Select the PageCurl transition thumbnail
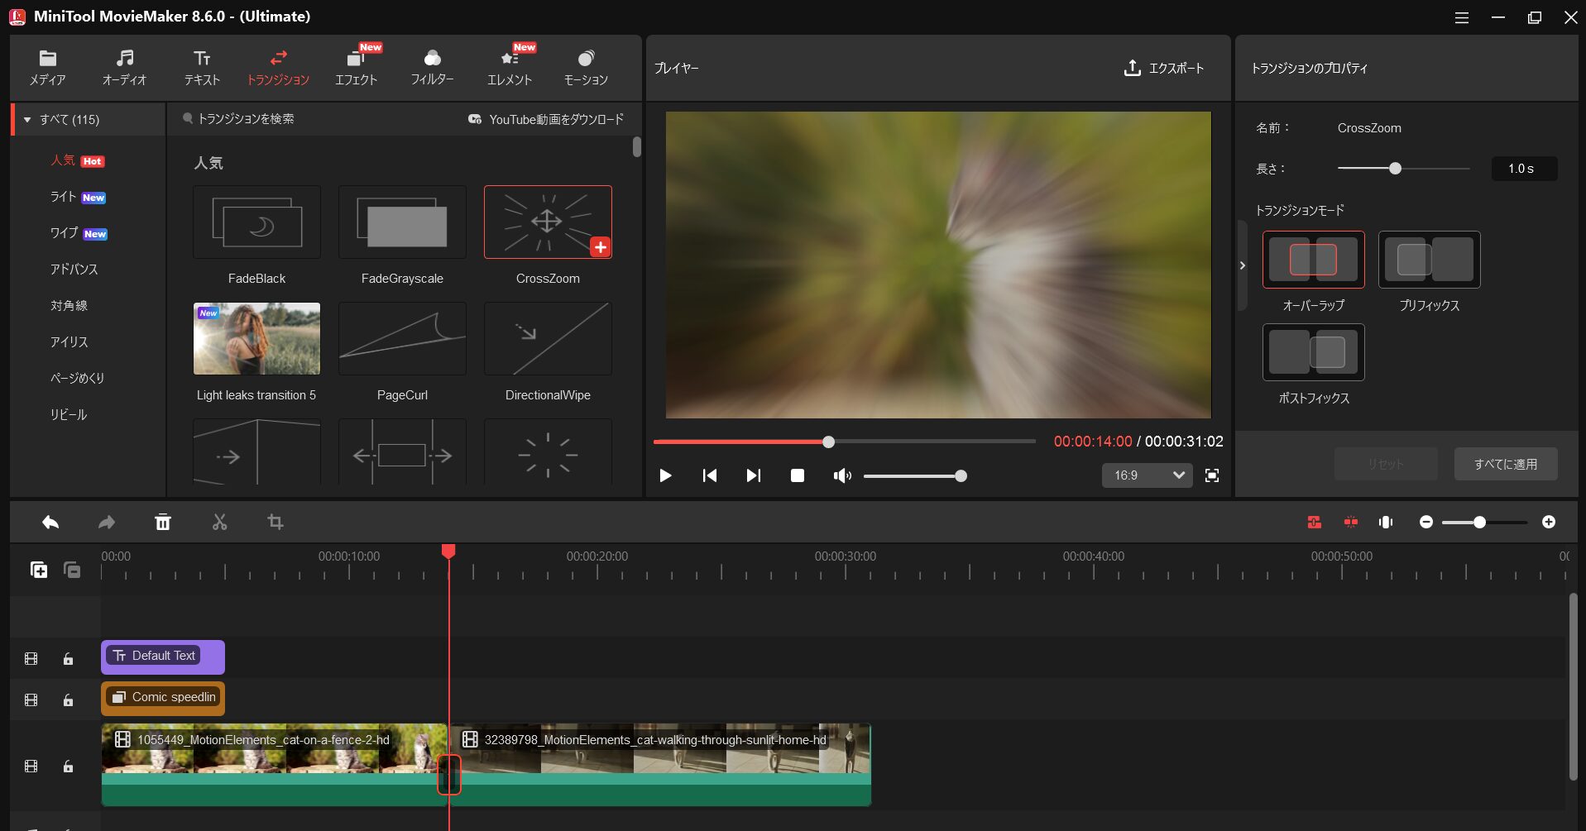Viewport: 1586px width, 831px height. pos(402,338)
